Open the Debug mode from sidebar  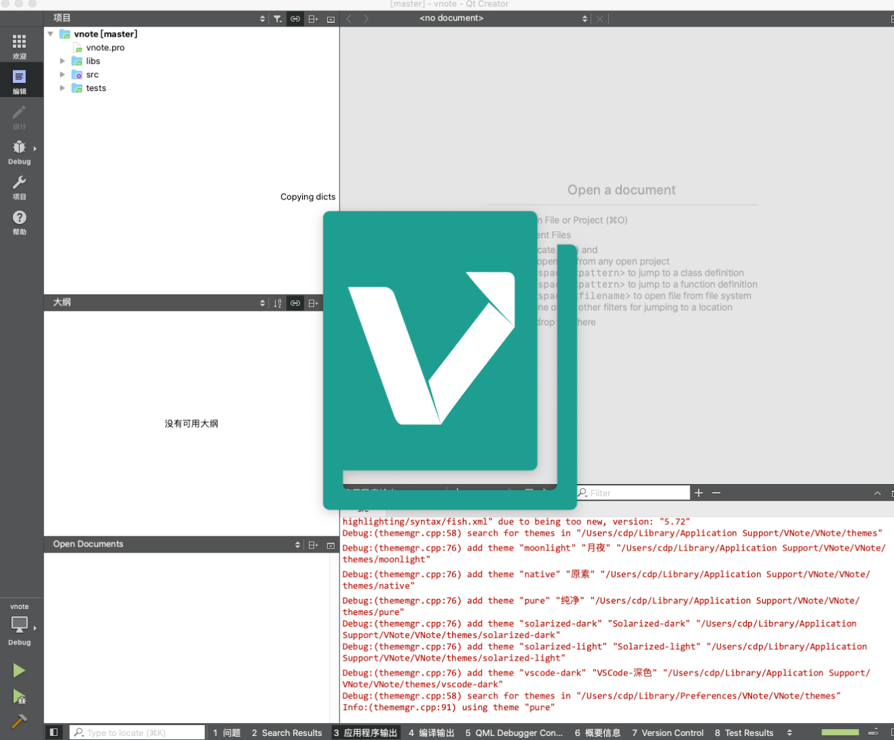click(x=19, y=152)
